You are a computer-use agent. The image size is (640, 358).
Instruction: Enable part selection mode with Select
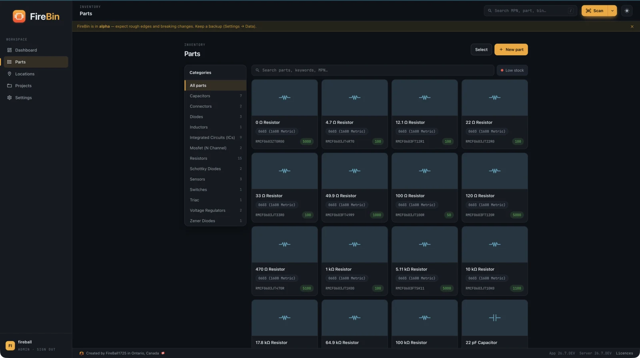[x=481, y=50]
